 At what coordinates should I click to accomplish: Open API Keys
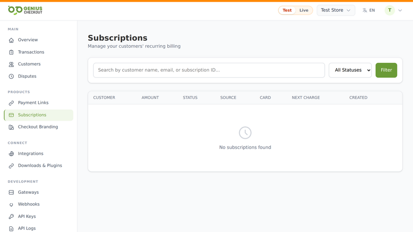pos(38,217)
